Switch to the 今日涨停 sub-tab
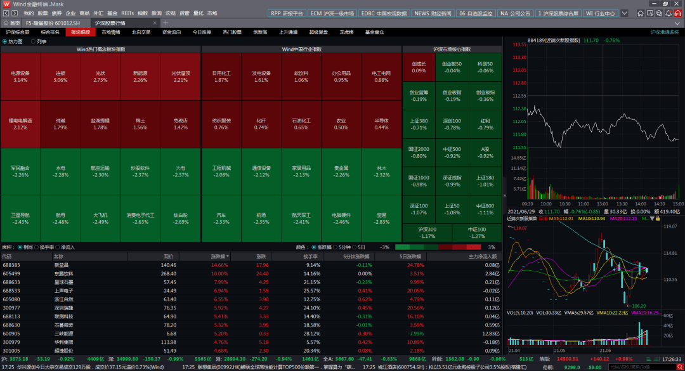This screenshot has width=685, height=371. coord(202,32)
